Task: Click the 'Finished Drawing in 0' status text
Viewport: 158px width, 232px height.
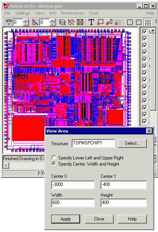Action: click(23, 159)
